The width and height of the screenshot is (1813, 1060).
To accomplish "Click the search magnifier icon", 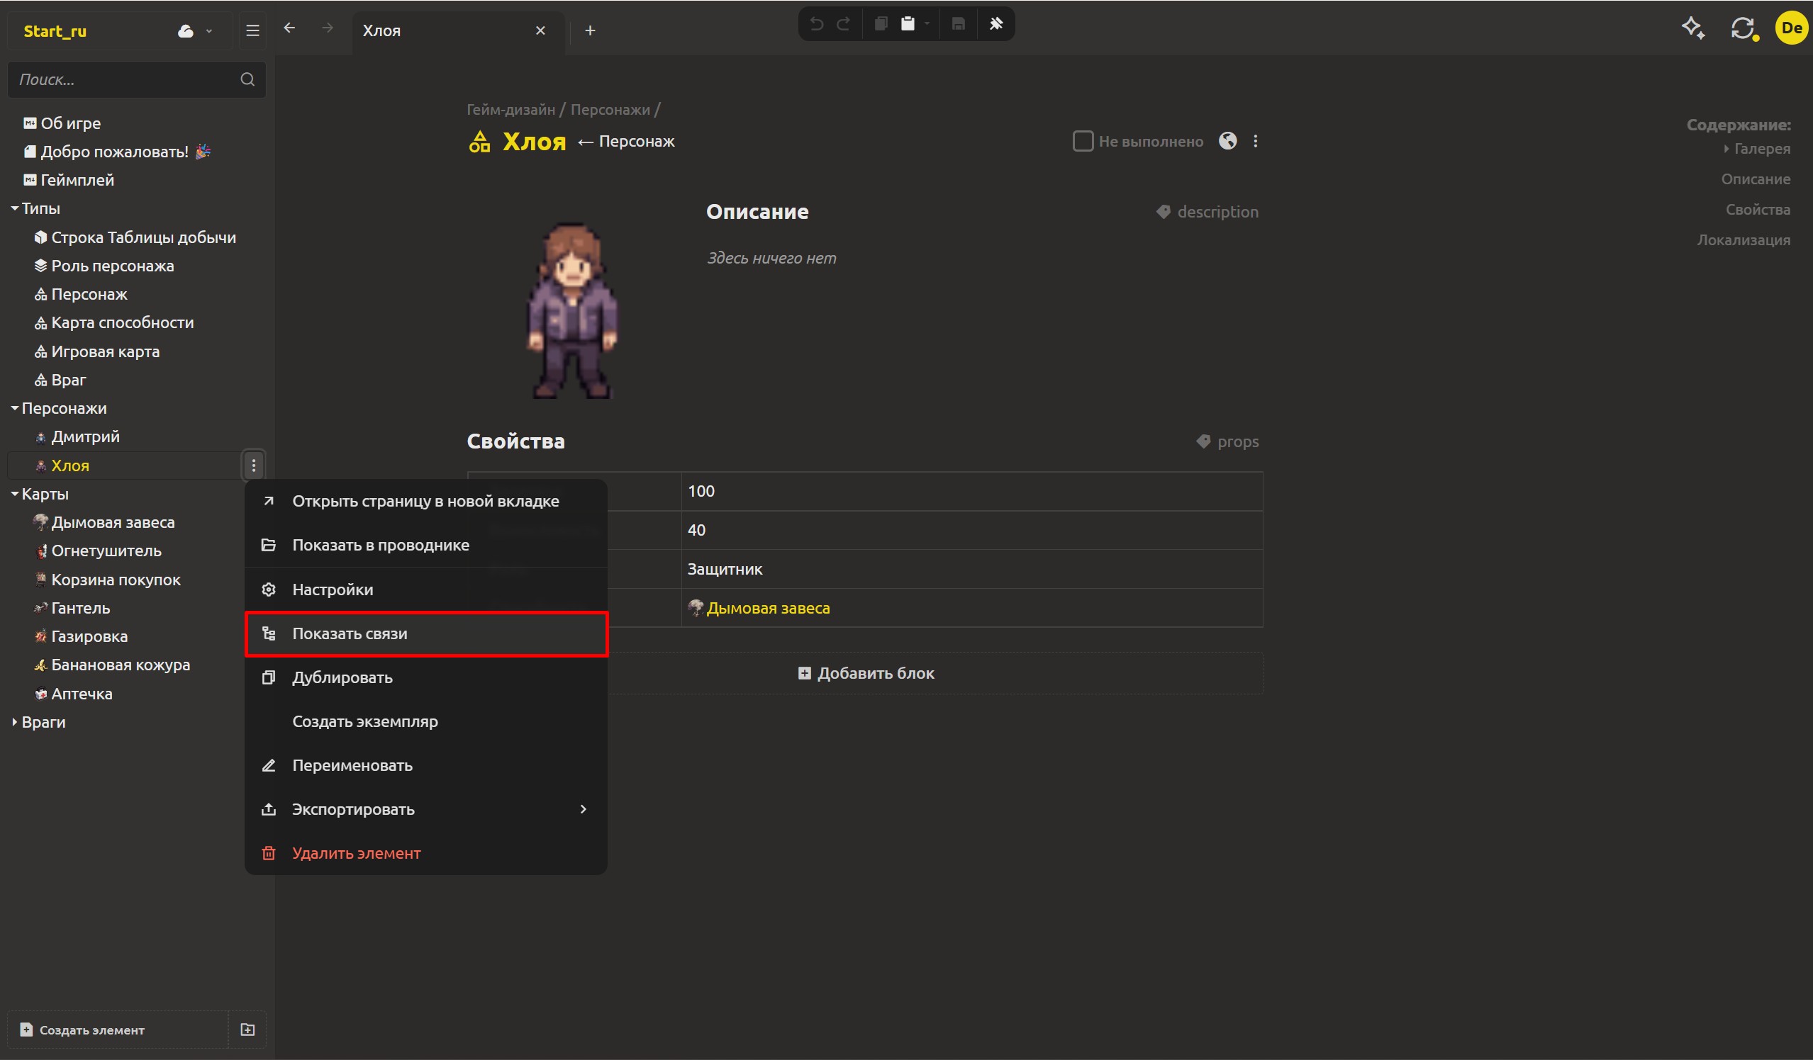I will coord(247,79).
